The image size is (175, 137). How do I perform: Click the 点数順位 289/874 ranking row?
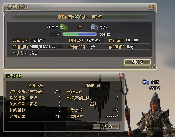coord(93,117)
